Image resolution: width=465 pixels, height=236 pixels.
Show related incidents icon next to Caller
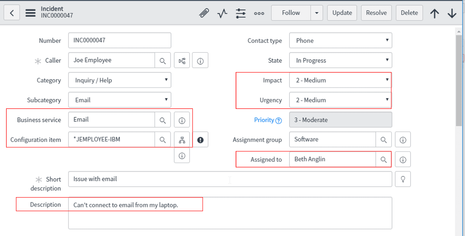[x=182, y=61]
